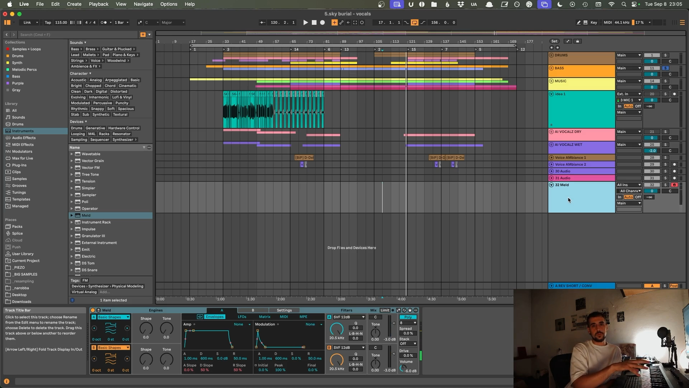689x388 pixels.
Task: Click the lock envelopes icon
Action: click(x=577, y=41)
